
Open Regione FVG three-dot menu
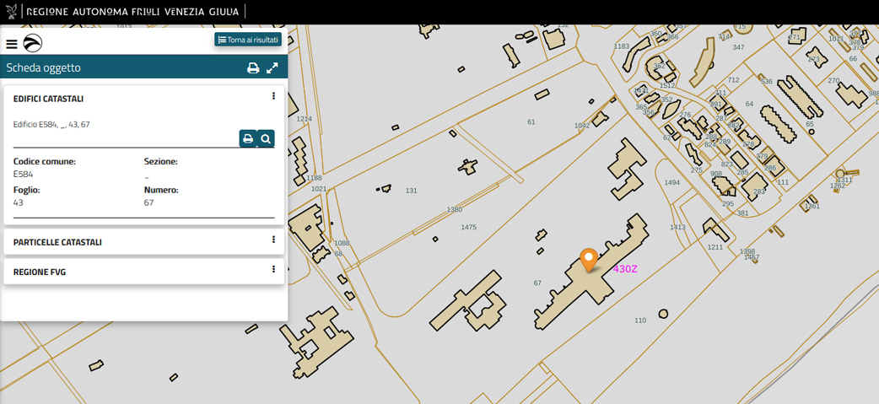pyautogui.click(x=273, y=271)
